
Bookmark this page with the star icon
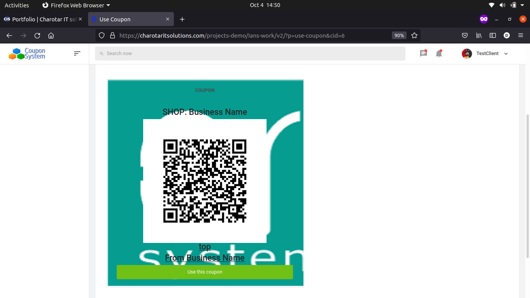click(x=414, y=35)
